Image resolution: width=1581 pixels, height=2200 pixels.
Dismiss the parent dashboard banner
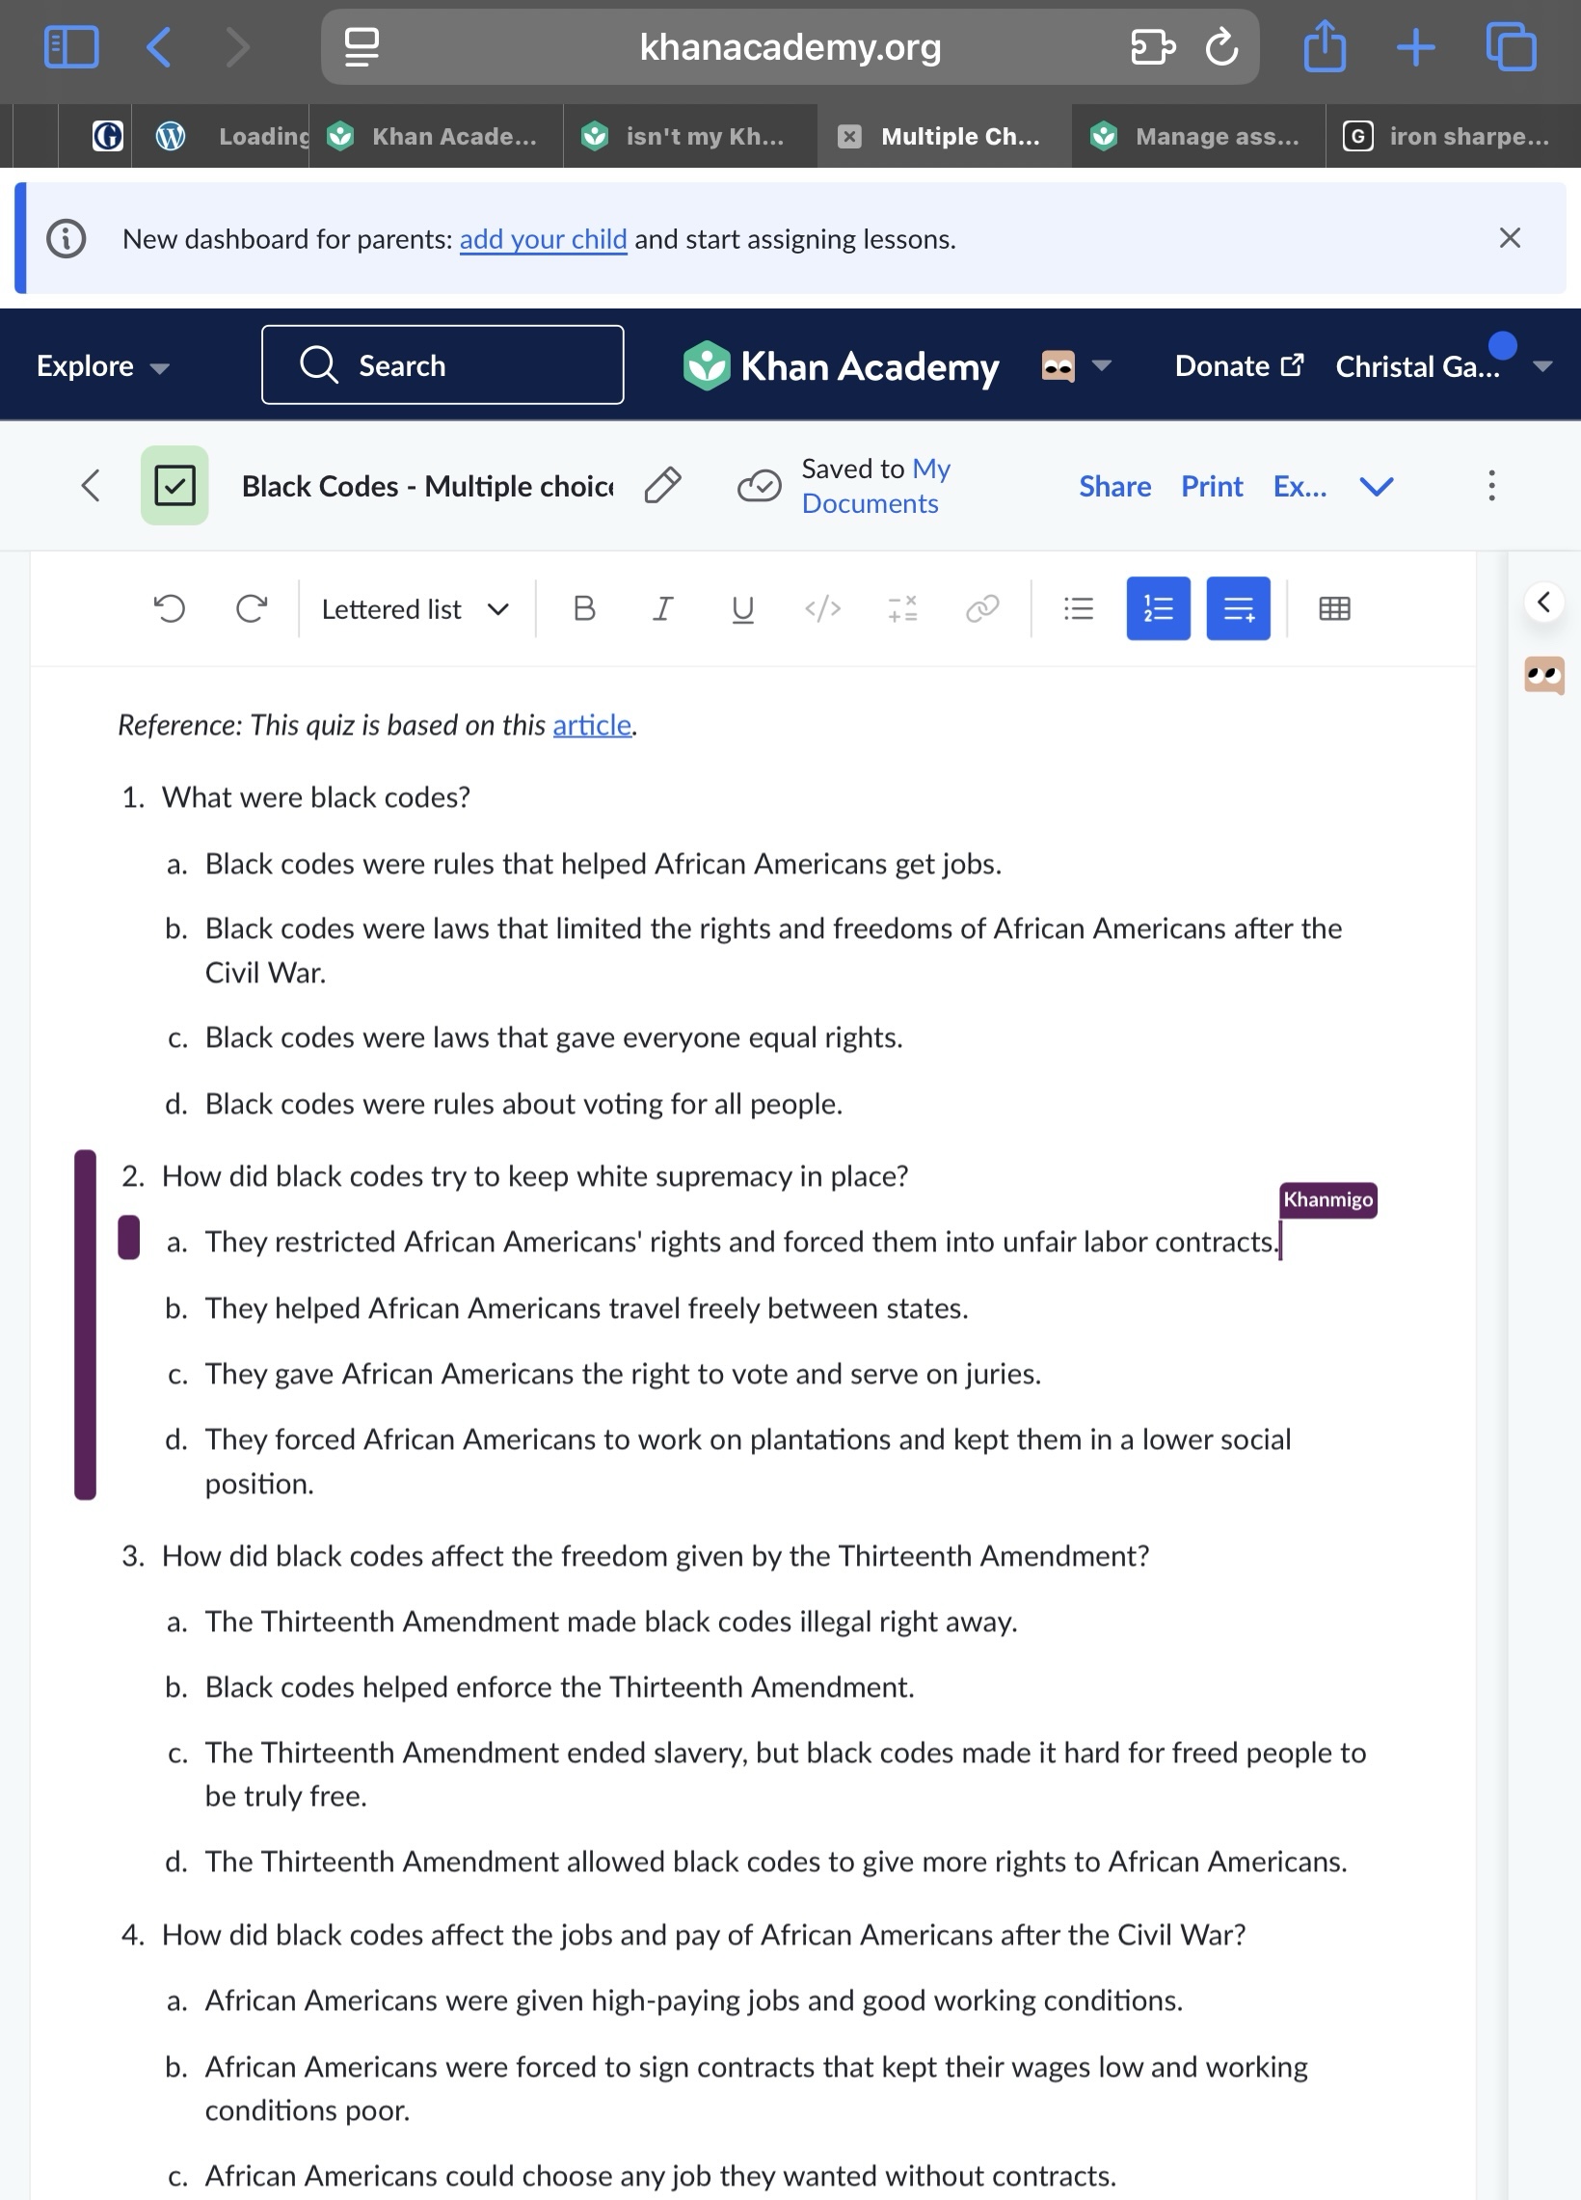pos(1510,238)
